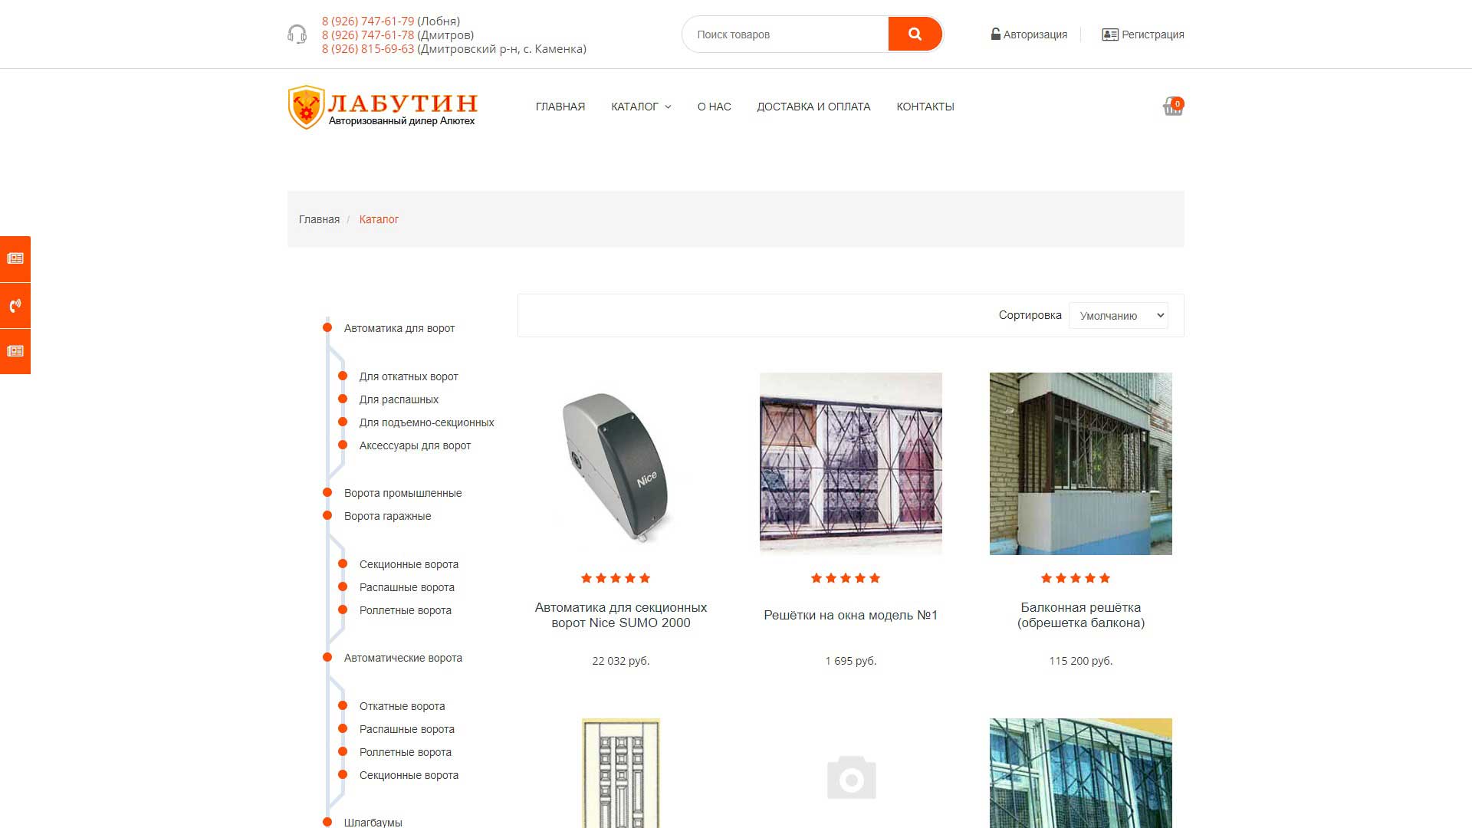Click the Лабутин shield logo
Screen dimensions: 1472x828
pos(306,107)
